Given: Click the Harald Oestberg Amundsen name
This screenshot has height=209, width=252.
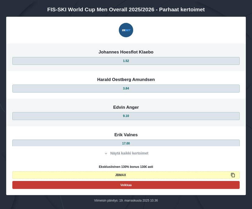Looking at the screenshot, I should (x=126, y=80).
